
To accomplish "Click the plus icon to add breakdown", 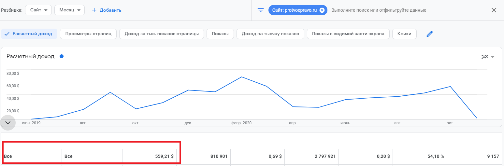I will [x=94, y=10].
